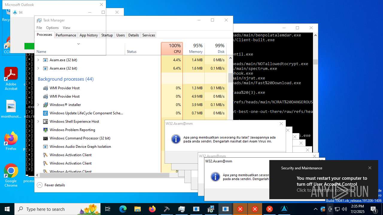Click the Windows installer process icon
This screenshot has height=215, width=383.
[x=45, y=105]
